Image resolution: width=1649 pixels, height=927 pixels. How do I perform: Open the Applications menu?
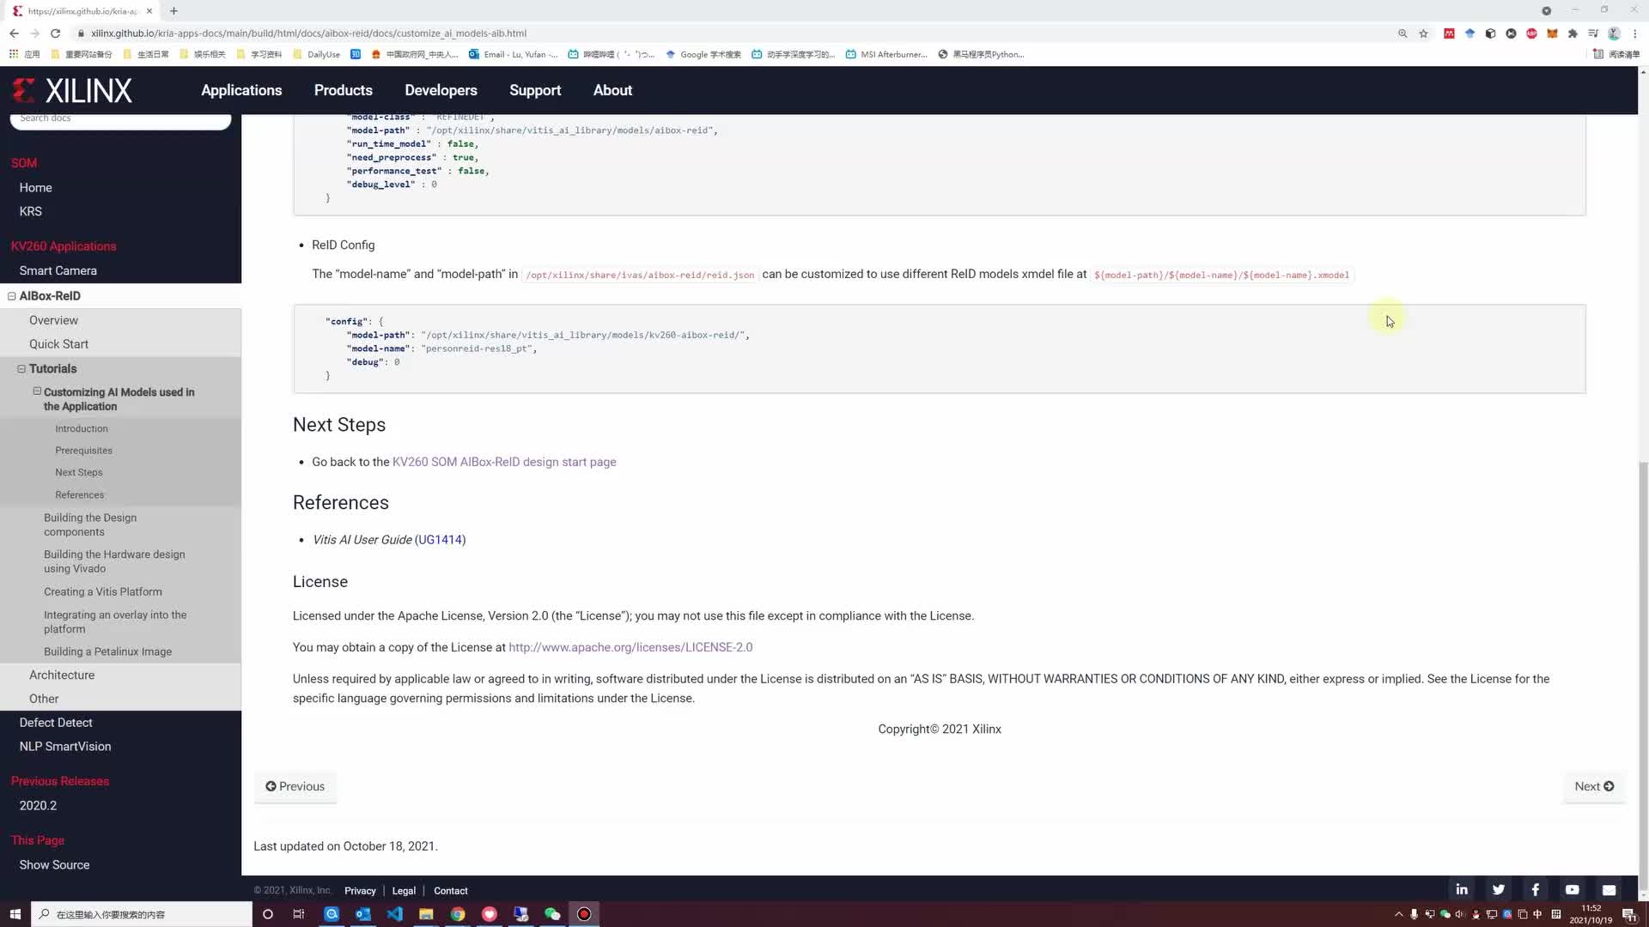coord(241,89)
